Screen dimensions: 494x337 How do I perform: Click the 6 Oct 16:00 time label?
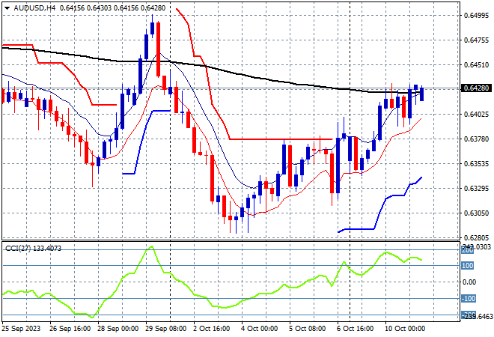coord(356,329)
